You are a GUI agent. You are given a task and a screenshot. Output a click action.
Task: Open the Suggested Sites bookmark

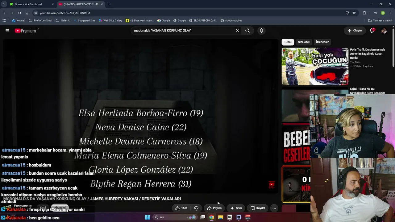84,21
